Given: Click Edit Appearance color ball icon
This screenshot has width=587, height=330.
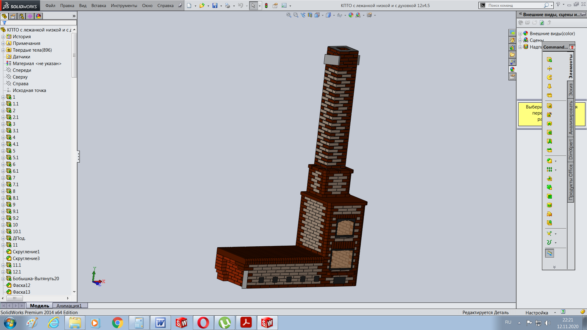Looking at the screenshot, I should point(351,15).
